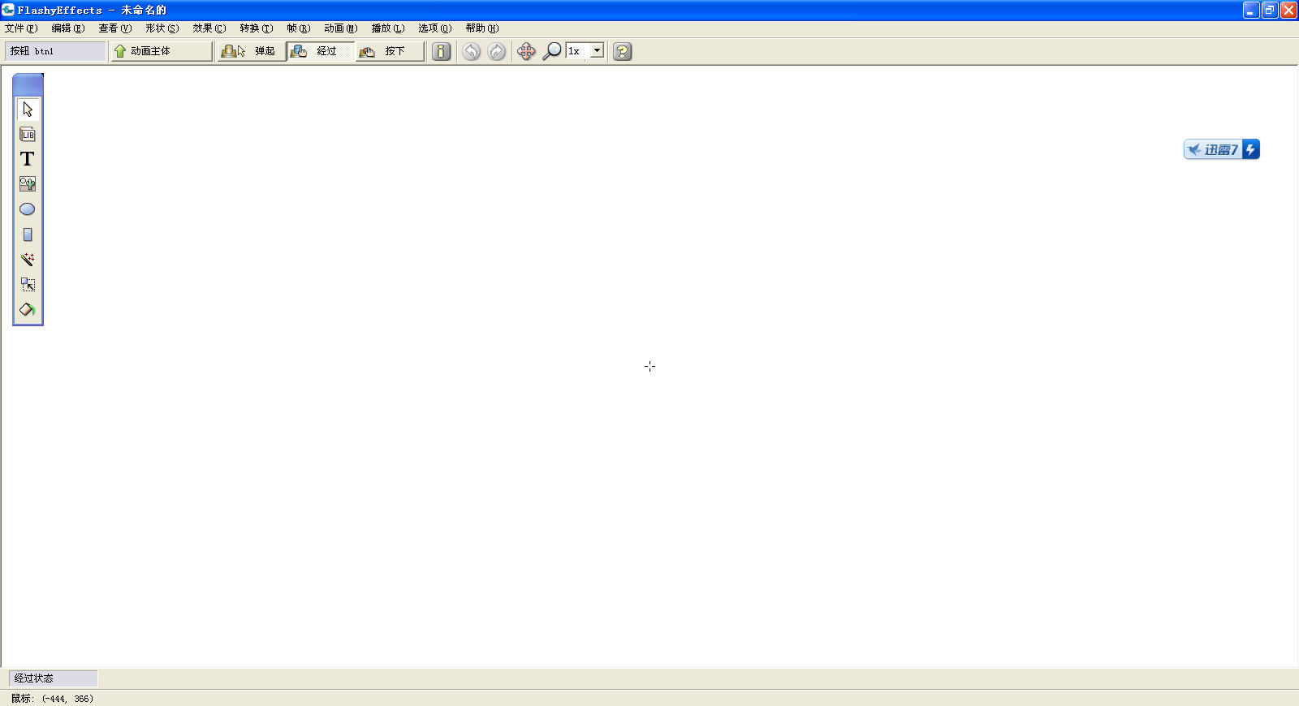
Task: Click the 经过状态 status label
Action: (x=53, y=678)
